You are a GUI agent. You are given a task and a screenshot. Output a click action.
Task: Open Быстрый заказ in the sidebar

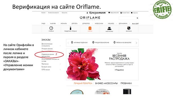46,67
